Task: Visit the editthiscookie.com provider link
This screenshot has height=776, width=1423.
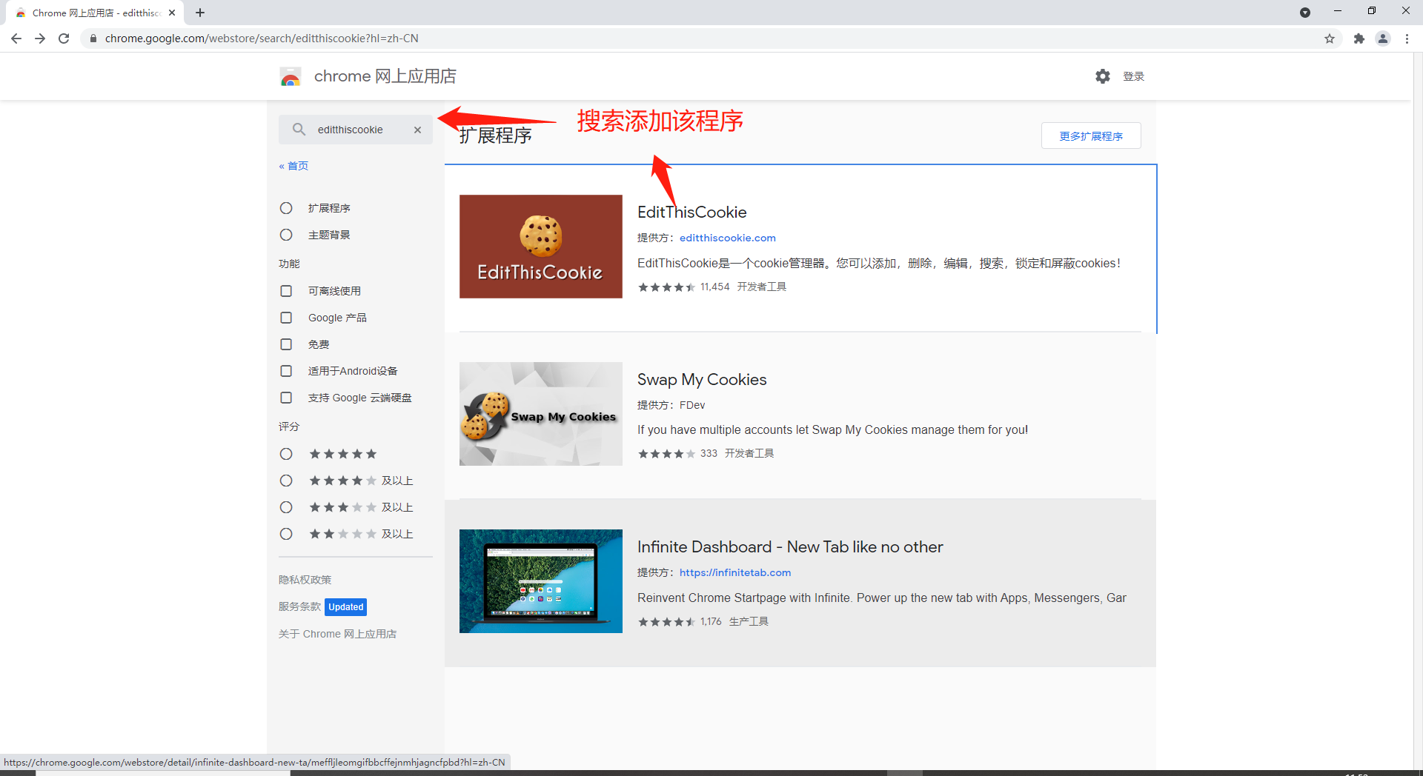Action: [x=728, y=238]
